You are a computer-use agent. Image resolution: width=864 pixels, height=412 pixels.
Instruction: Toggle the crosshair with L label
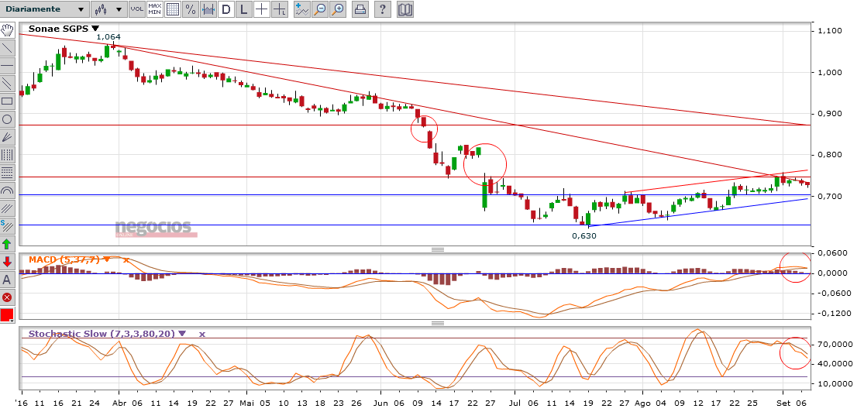280,9
